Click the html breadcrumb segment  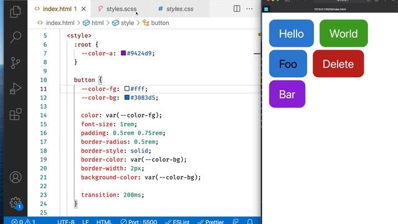point(98,23)
